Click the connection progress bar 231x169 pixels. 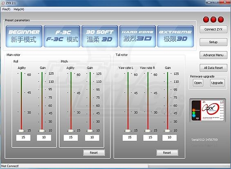(x=189, y=166)
